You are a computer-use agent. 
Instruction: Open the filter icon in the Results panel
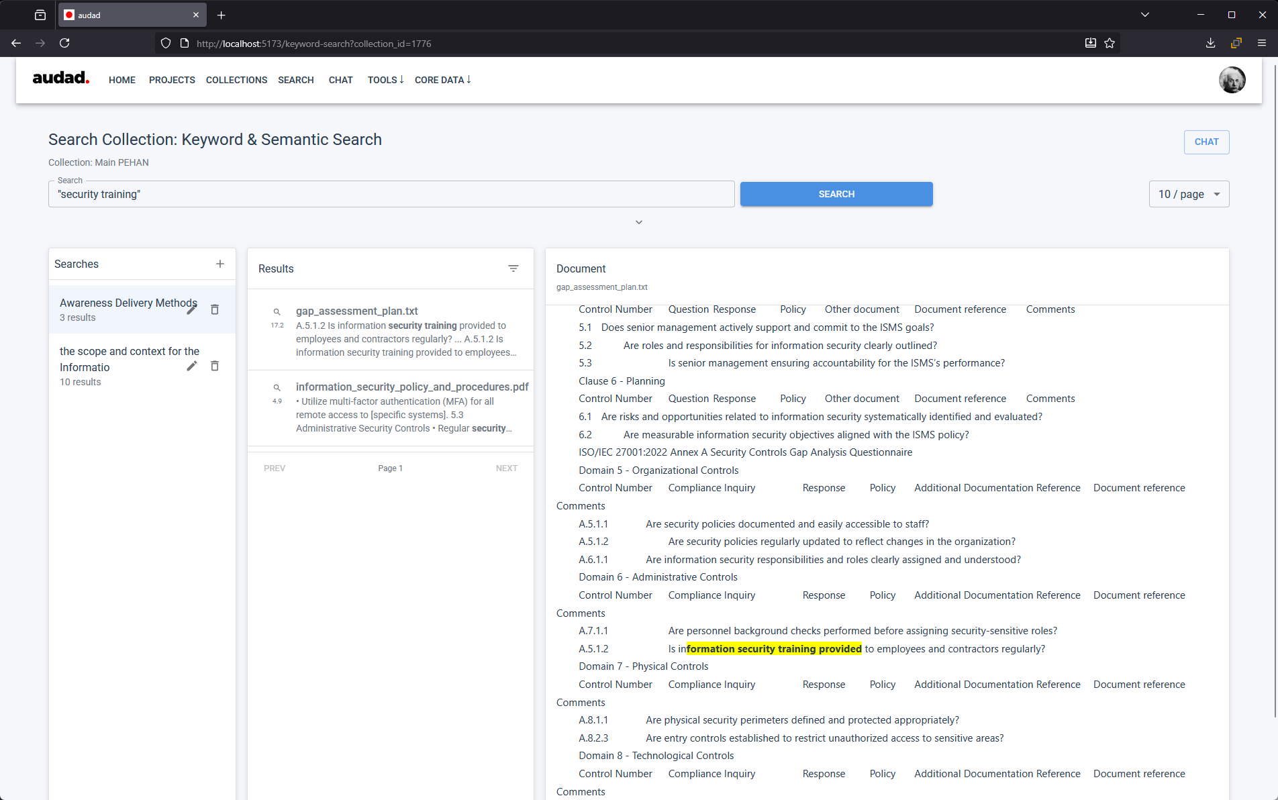point(513,268)
